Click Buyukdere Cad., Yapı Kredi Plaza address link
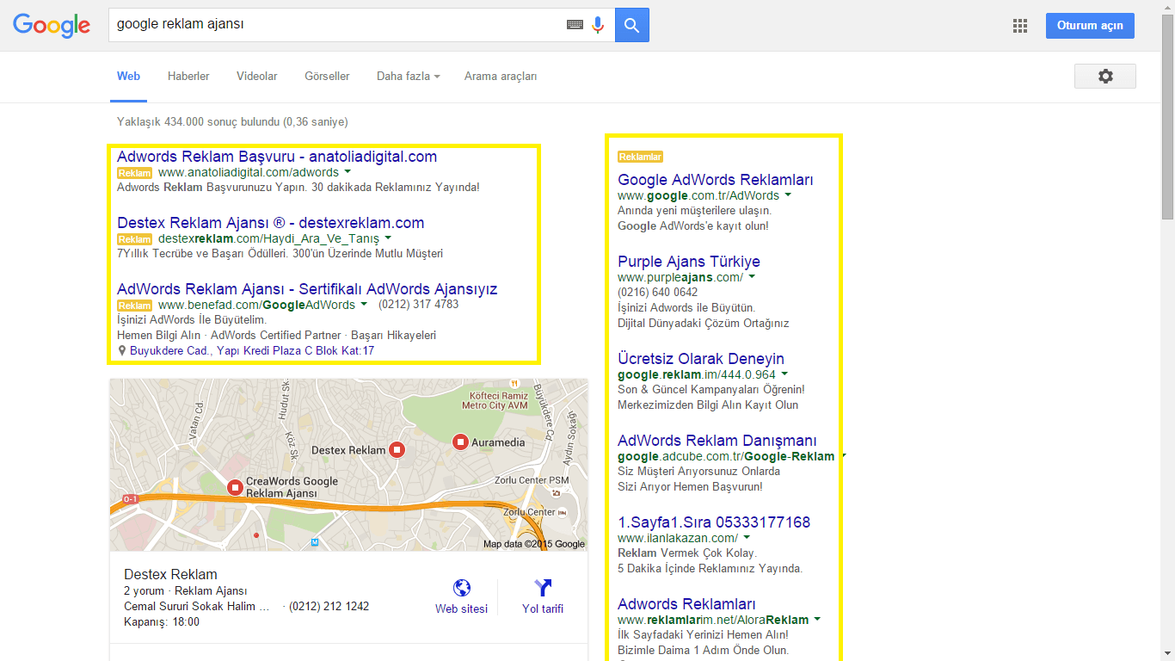1175x661 pixels. coord(252,351)
